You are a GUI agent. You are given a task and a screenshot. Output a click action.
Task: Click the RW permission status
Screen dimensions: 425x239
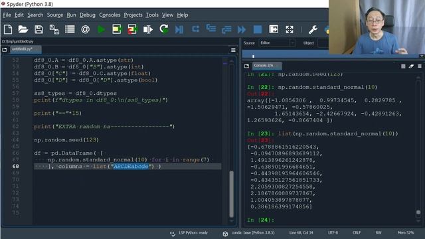[x=379, y=233]
